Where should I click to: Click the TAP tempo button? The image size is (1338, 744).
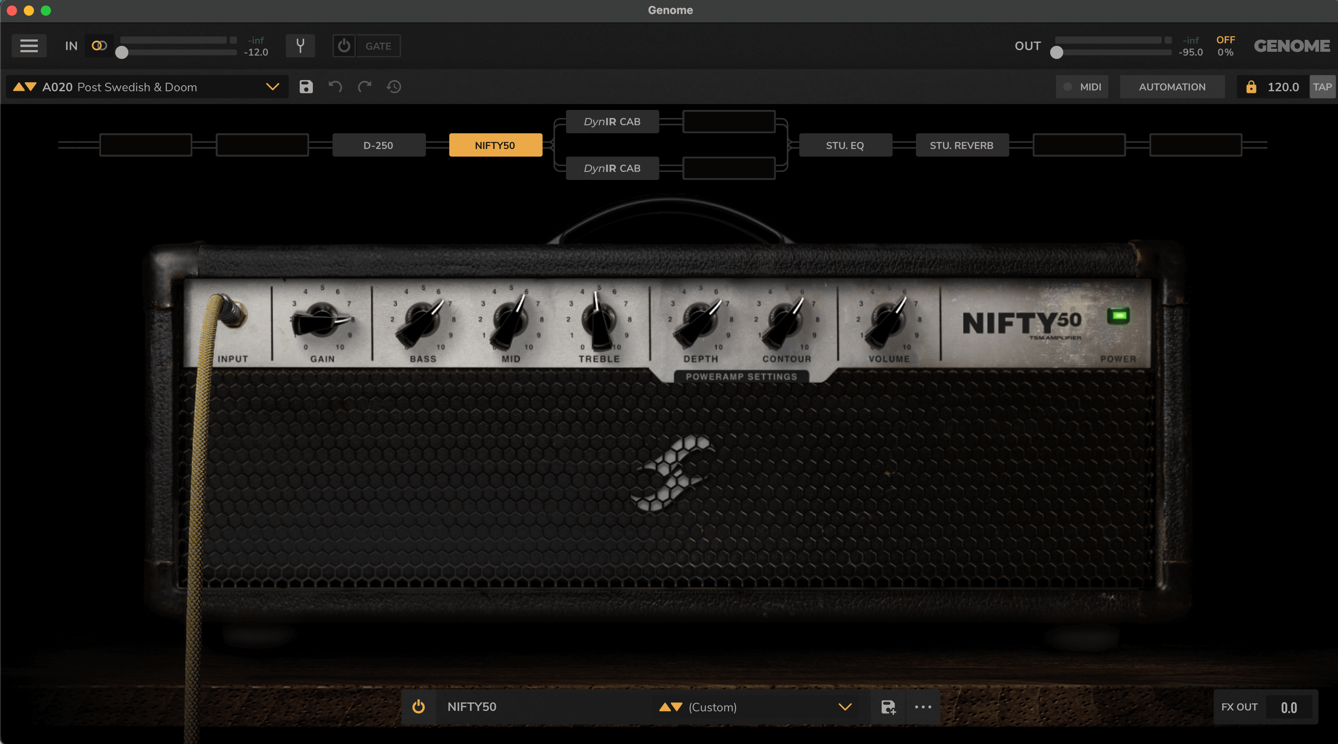pos(1322,87)
